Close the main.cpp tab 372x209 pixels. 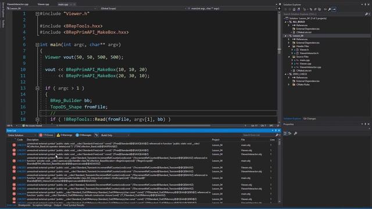(x=74, y=4)
